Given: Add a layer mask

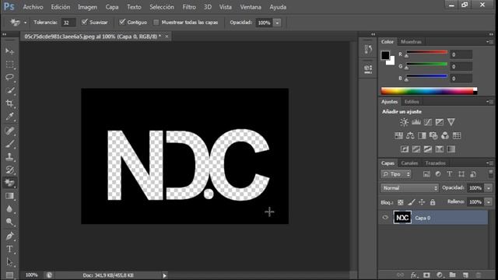Looking at the screenshot, I should point(426,275).
